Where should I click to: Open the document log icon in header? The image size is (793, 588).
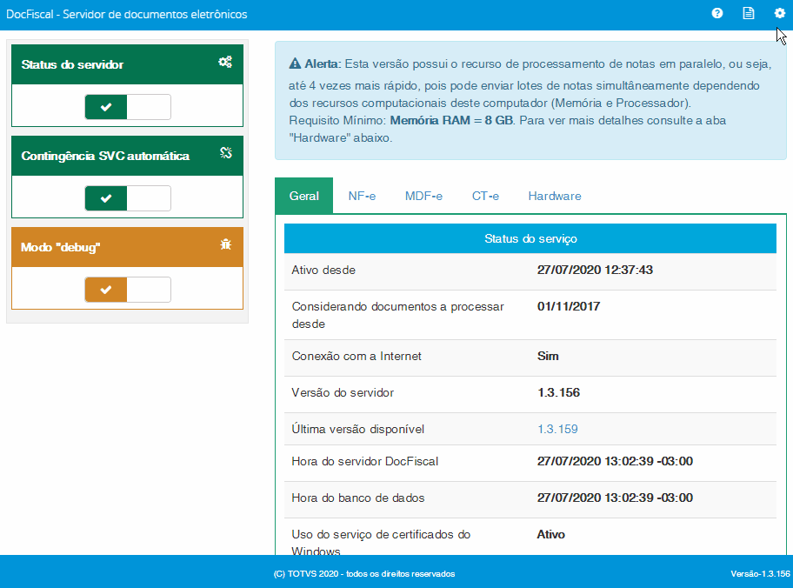pyautogui.click(x=749, y=14)
